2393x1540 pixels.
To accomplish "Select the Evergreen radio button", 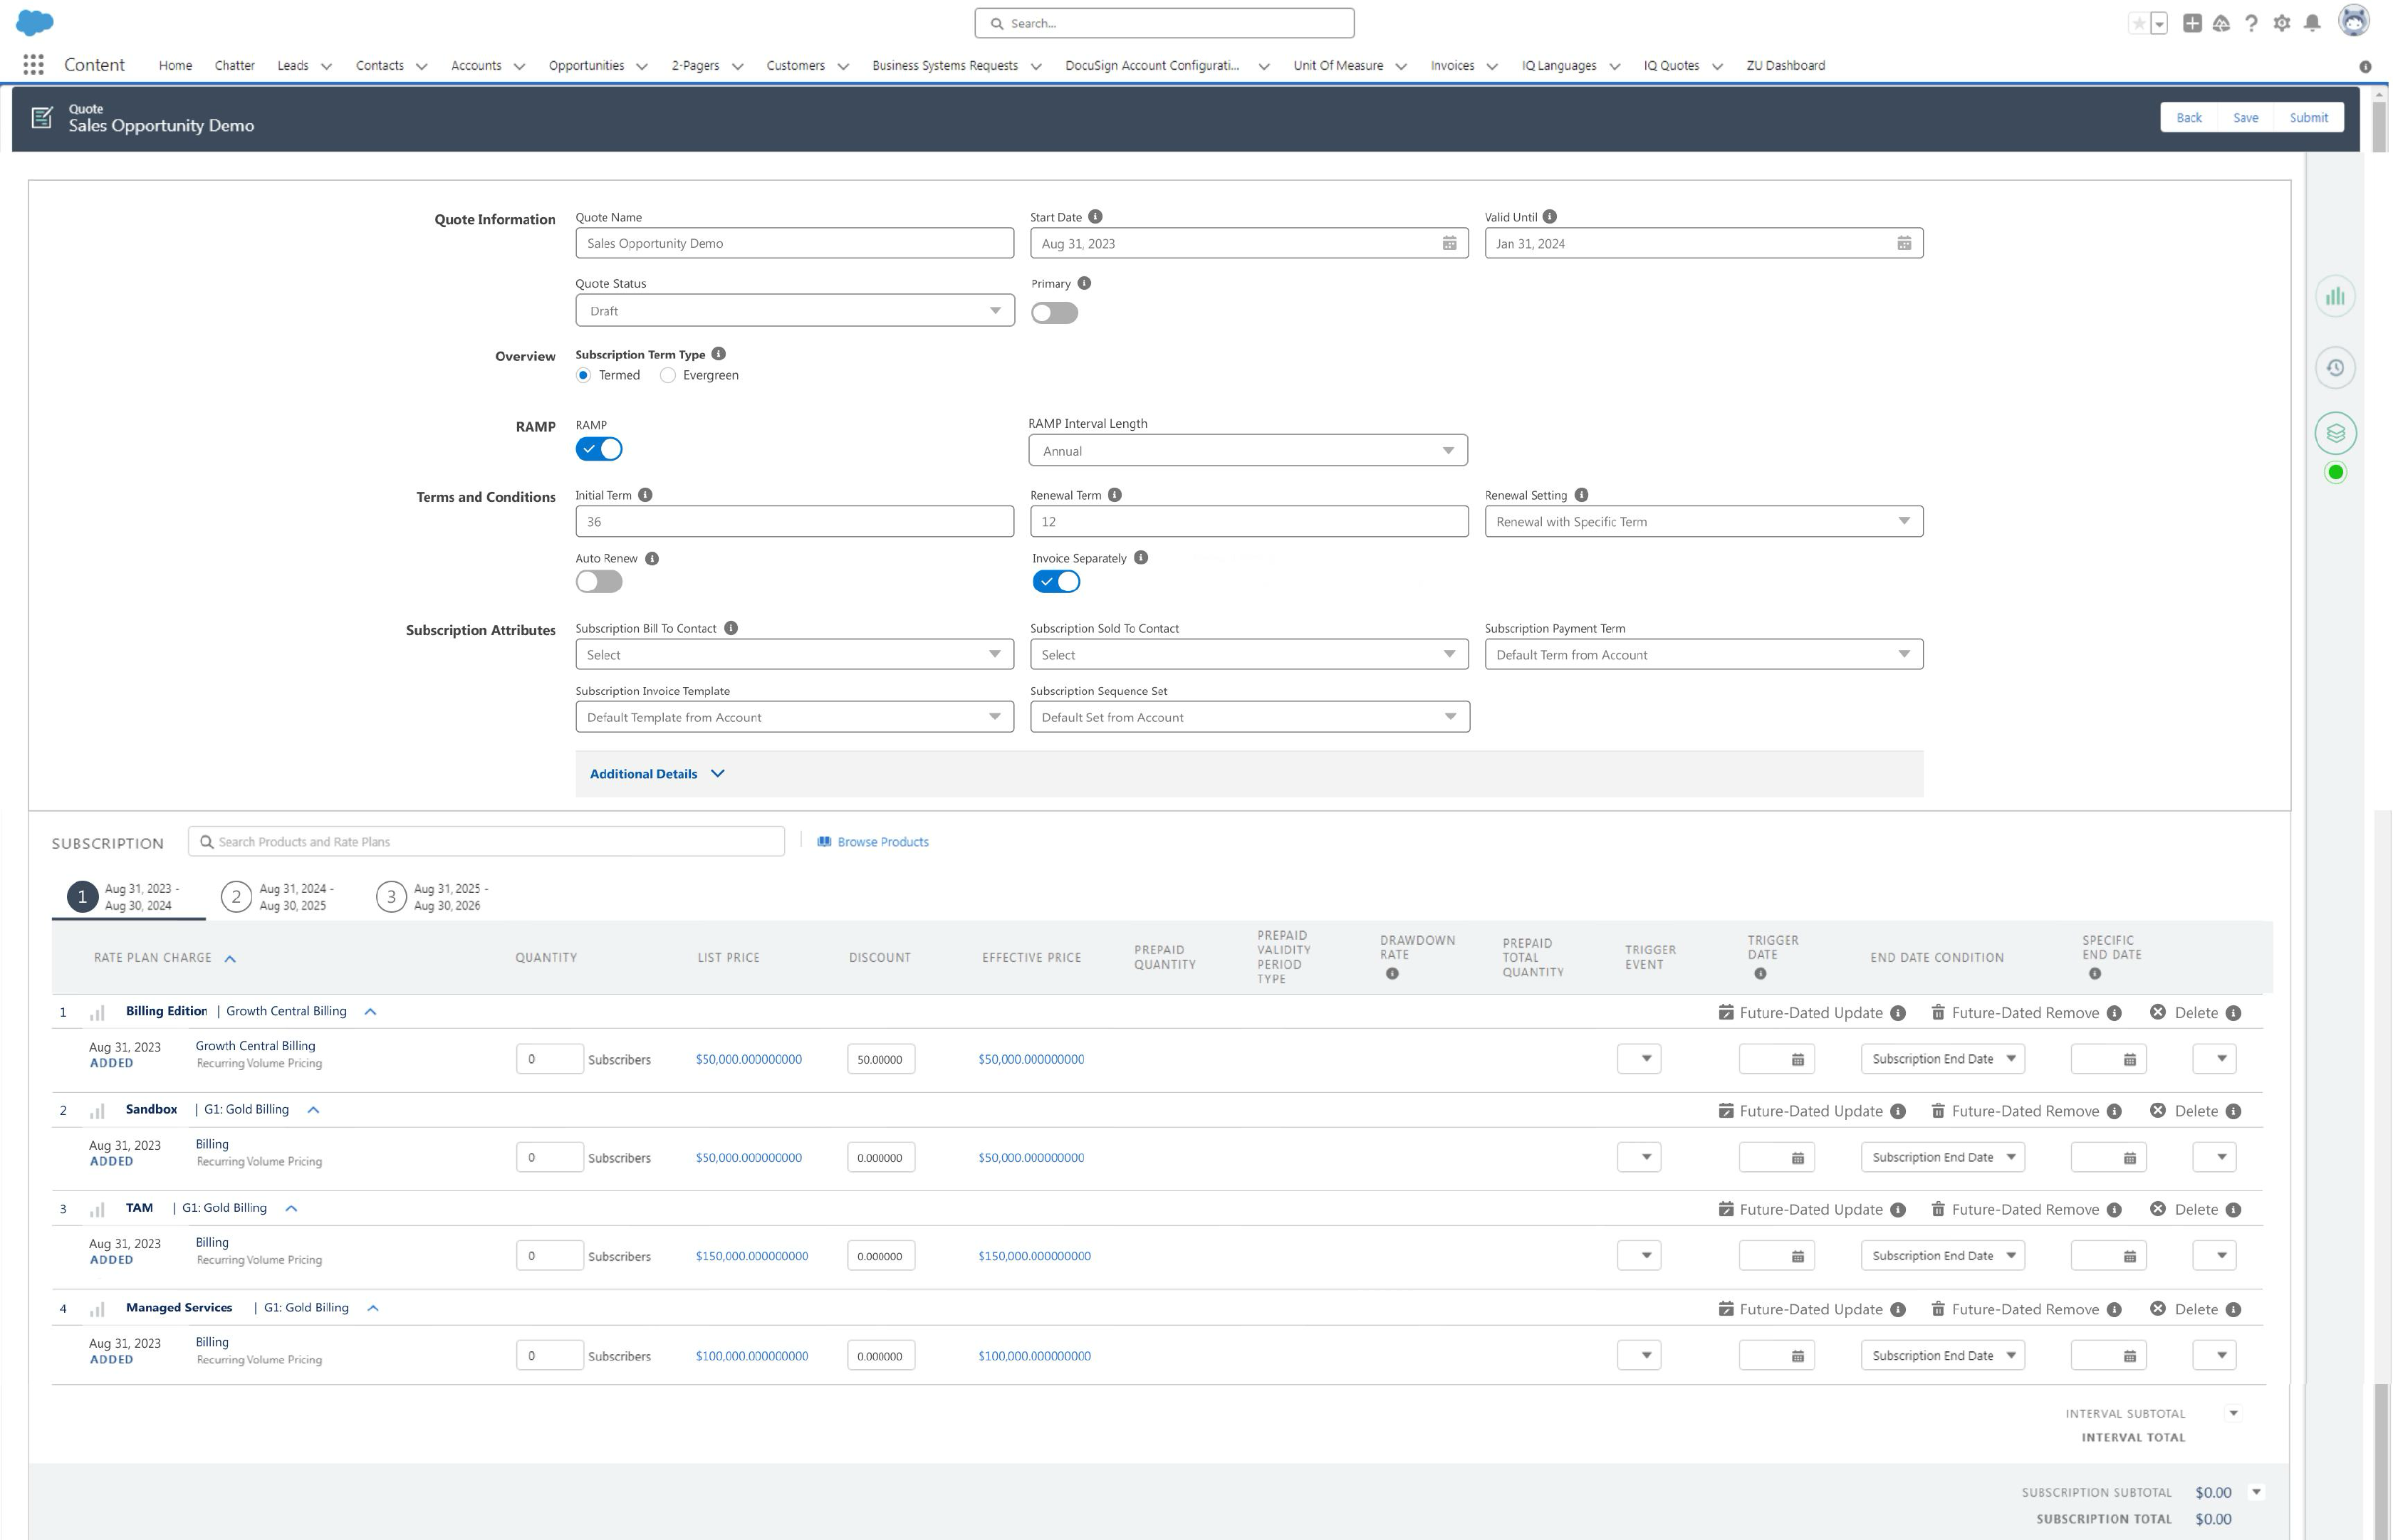I will point(667,375).
